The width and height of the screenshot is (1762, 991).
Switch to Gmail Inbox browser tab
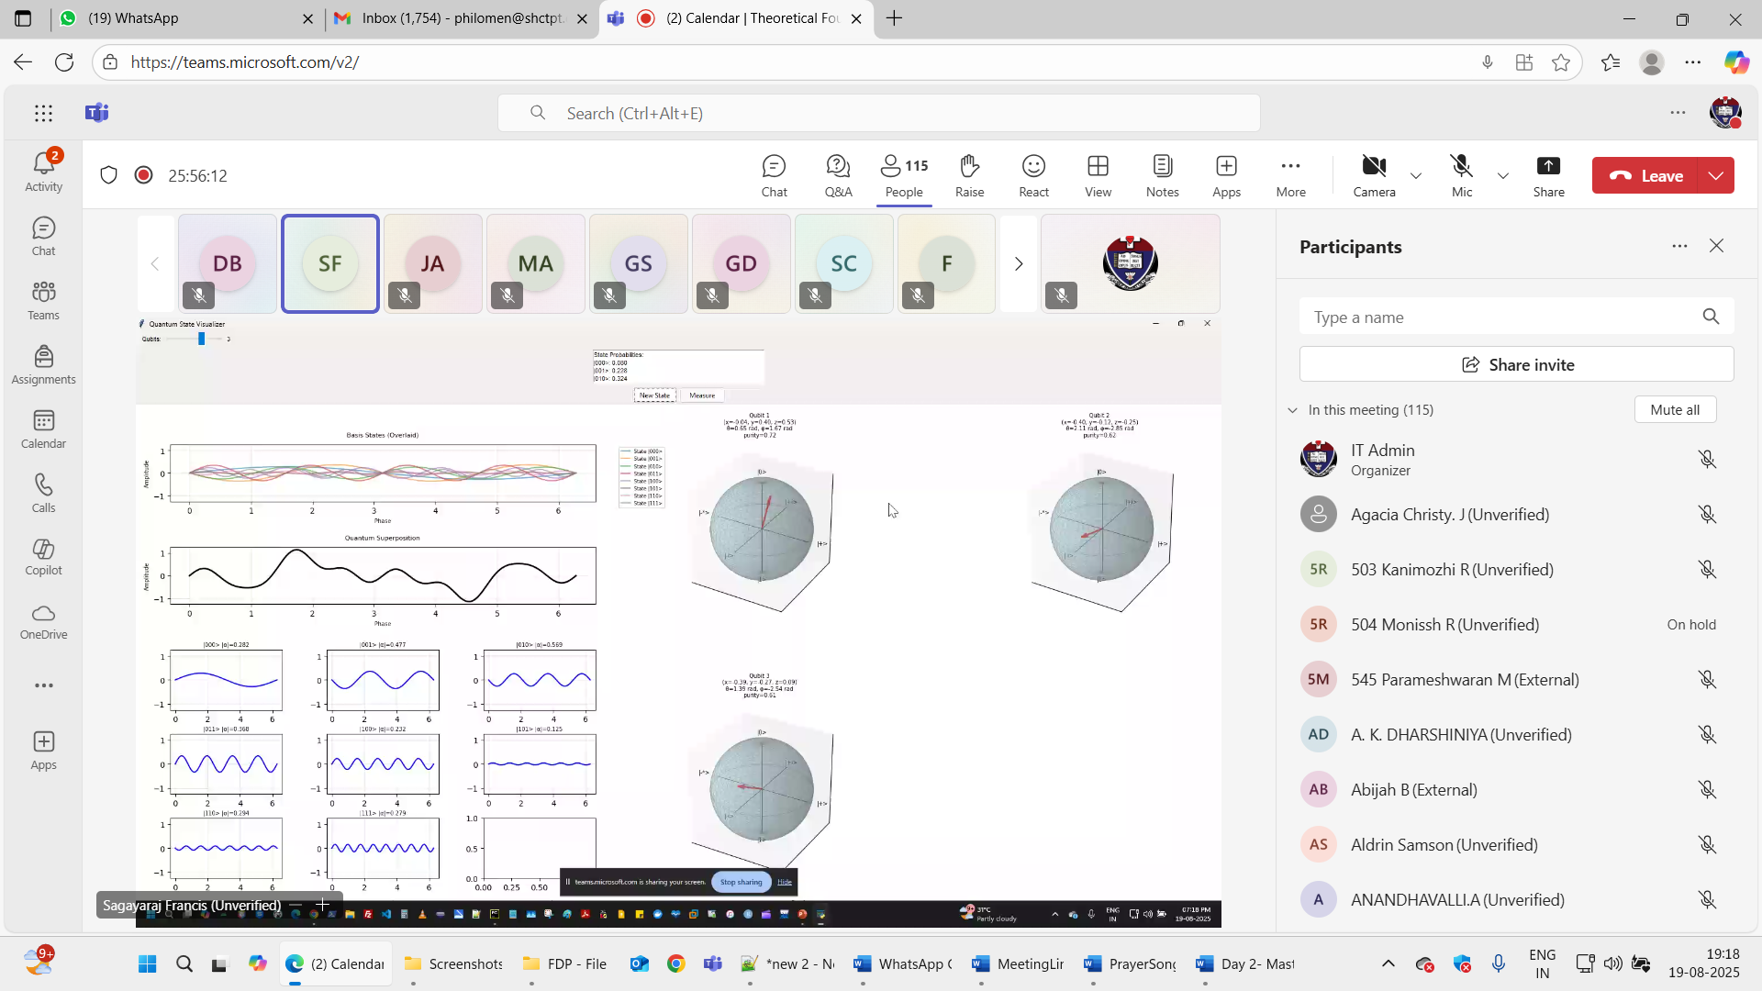462,18
